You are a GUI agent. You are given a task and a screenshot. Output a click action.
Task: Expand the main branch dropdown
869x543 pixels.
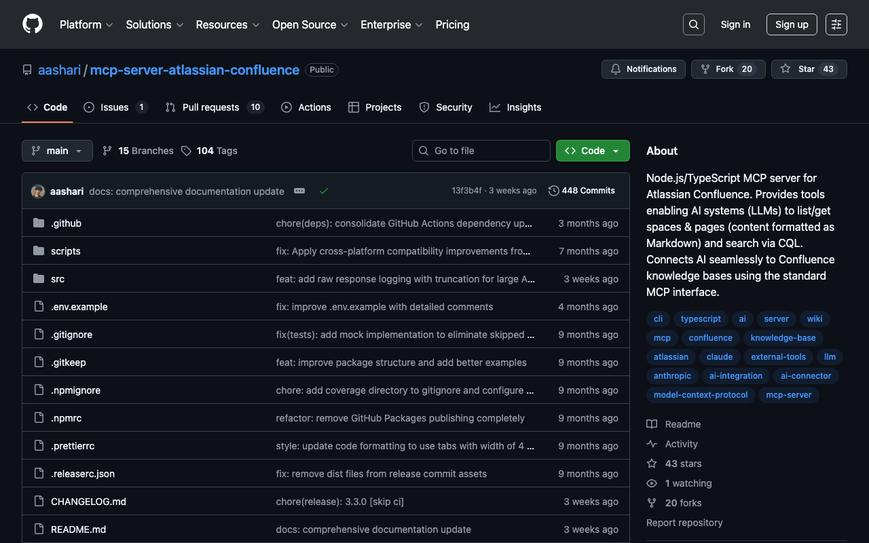(57, 151)
